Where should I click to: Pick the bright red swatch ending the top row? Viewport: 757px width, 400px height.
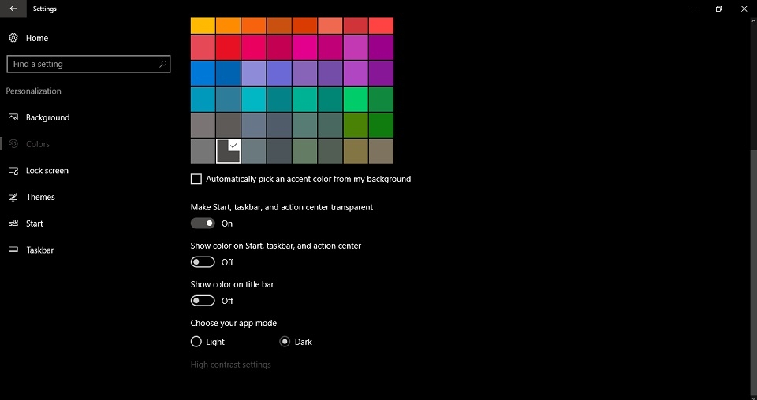[381, 25]
